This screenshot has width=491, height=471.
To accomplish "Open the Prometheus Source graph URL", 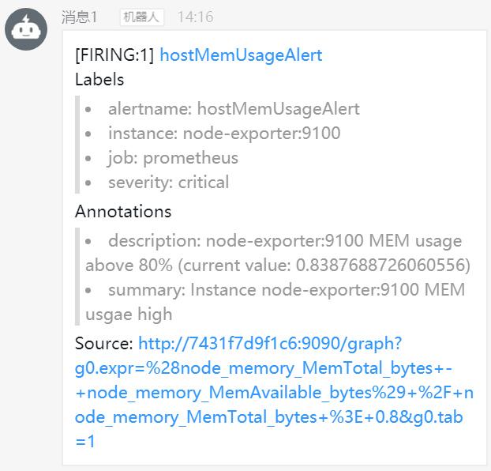I will 274,392.
